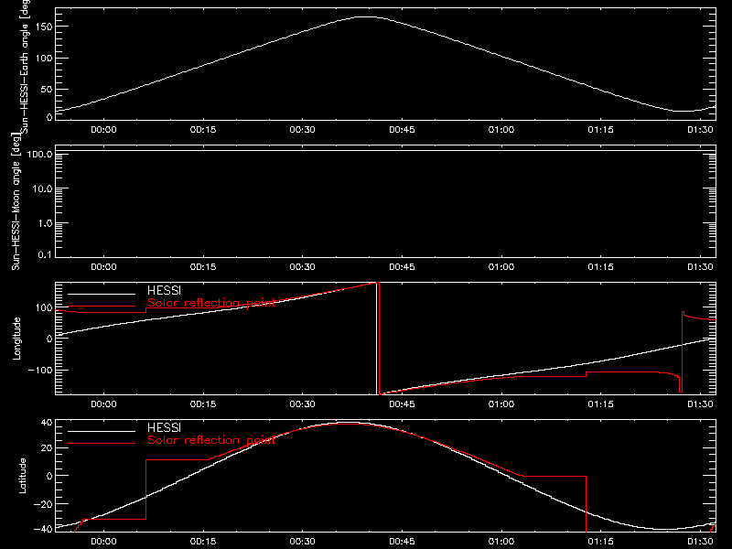The width and height of the screenshot is (732, 549).
Task: Click 00:00 time label under Earth angle plot
Action: pyautogui.click(x=103, y=130)
